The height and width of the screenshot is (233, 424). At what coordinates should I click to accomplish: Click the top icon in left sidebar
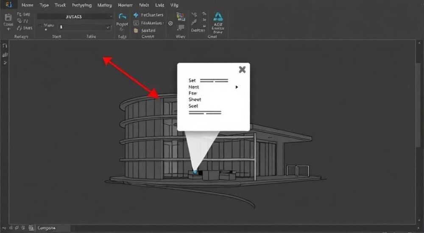coord(5,46)
